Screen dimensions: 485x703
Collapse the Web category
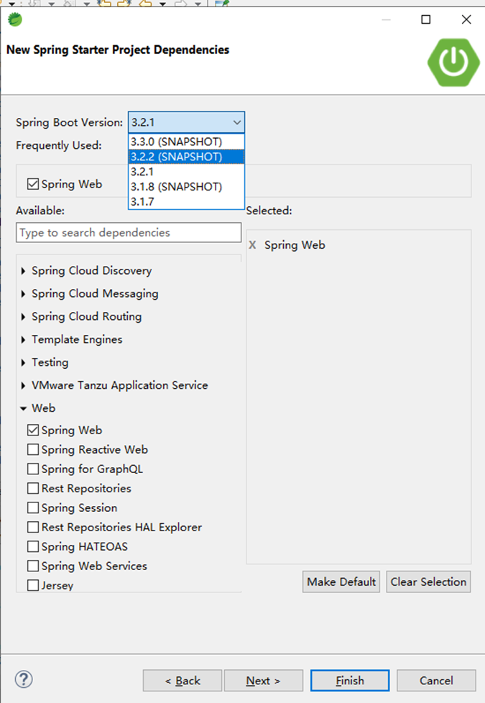[x=24, y=408]
